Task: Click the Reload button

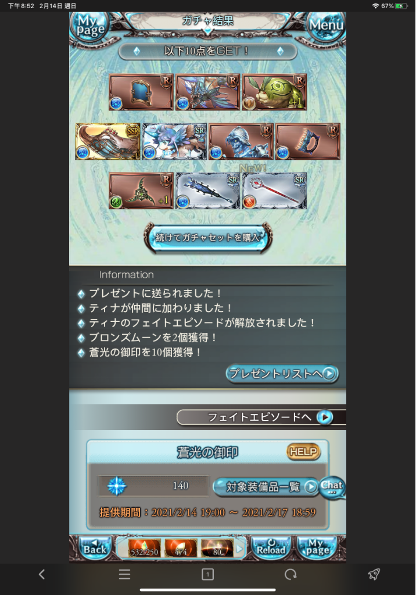Action: point(271,547)
